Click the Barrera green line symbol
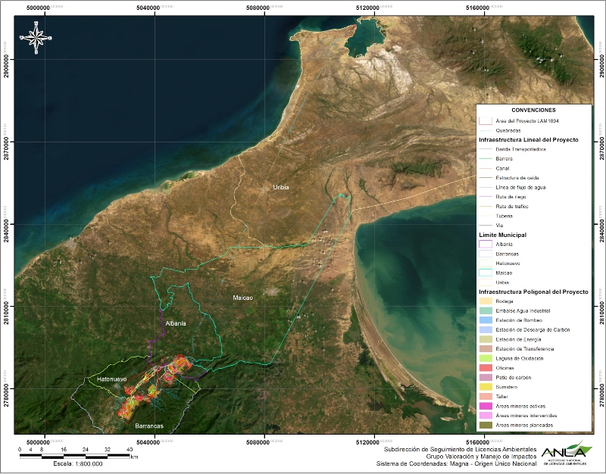Viewport: 606px width, 474px height. click(x=485, y=159)
